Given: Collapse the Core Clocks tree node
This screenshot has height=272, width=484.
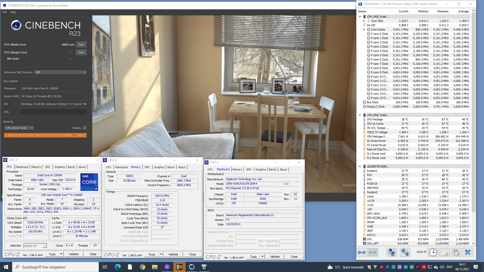Looking at the screenshot, I should tap(364, 29).
